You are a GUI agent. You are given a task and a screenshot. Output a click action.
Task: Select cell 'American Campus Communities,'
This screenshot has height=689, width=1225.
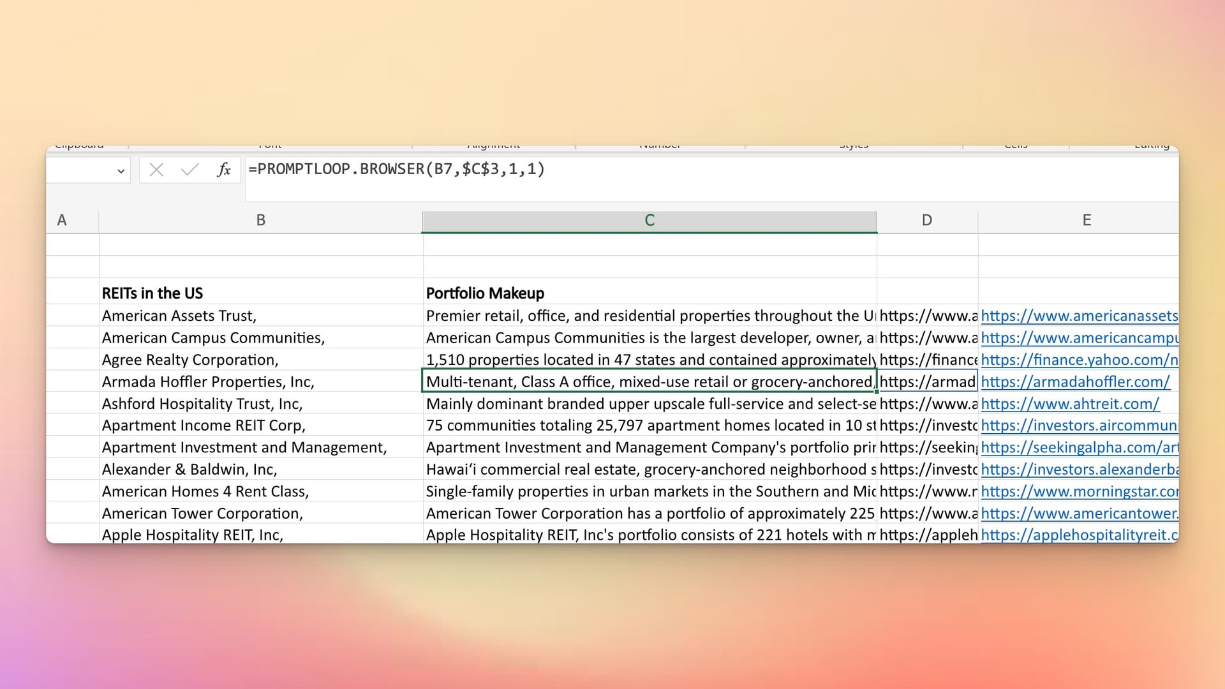(x=260, y=337)
